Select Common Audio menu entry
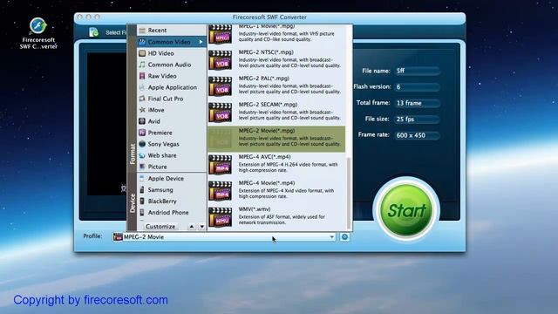This screenshot has height=314, width=558. click(172, 65)
